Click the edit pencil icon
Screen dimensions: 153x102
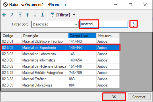[x=11, y=15]
